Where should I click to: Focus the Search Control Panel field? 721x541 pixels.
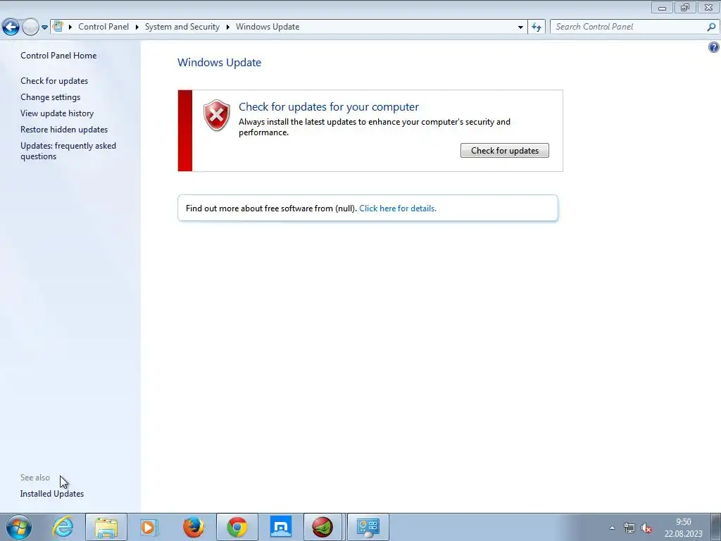point(629,27)
